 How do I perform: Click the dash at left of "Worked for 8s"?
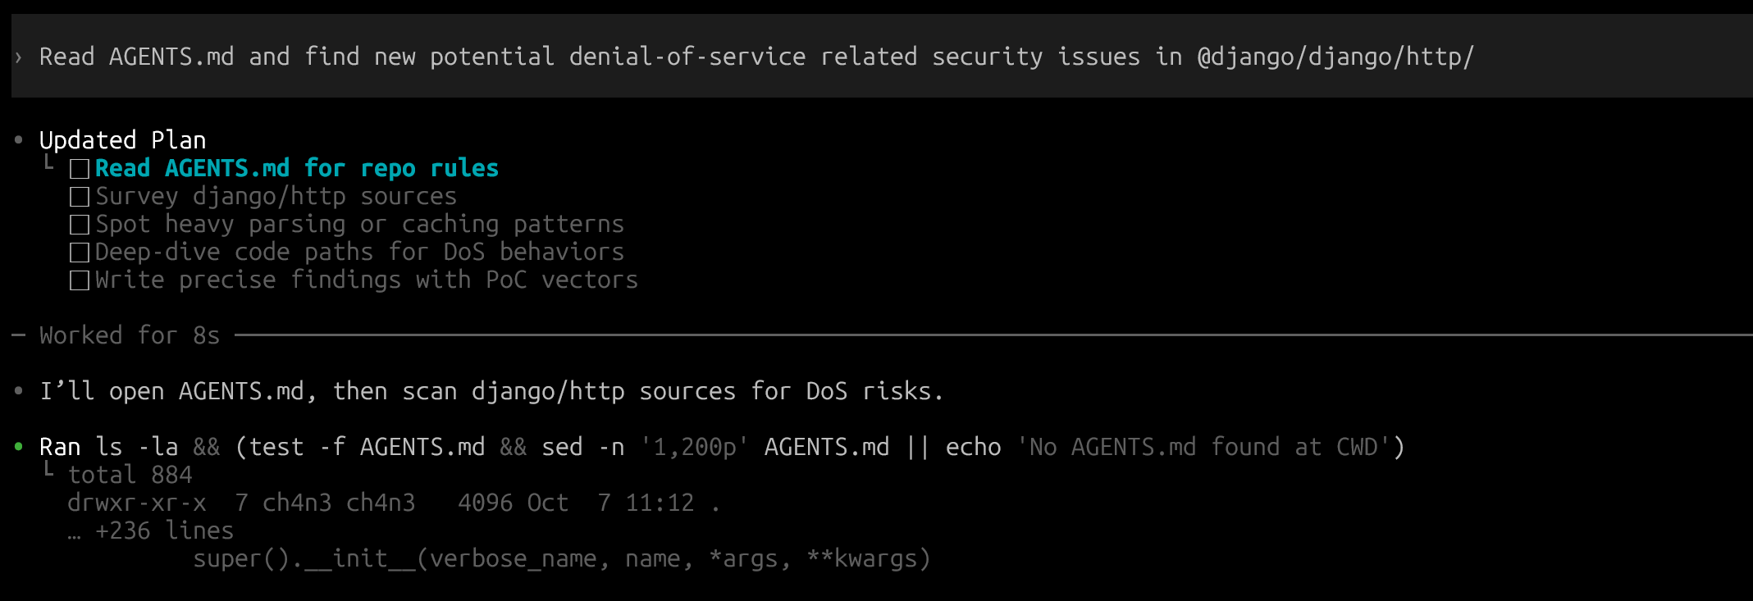point(19,335)
